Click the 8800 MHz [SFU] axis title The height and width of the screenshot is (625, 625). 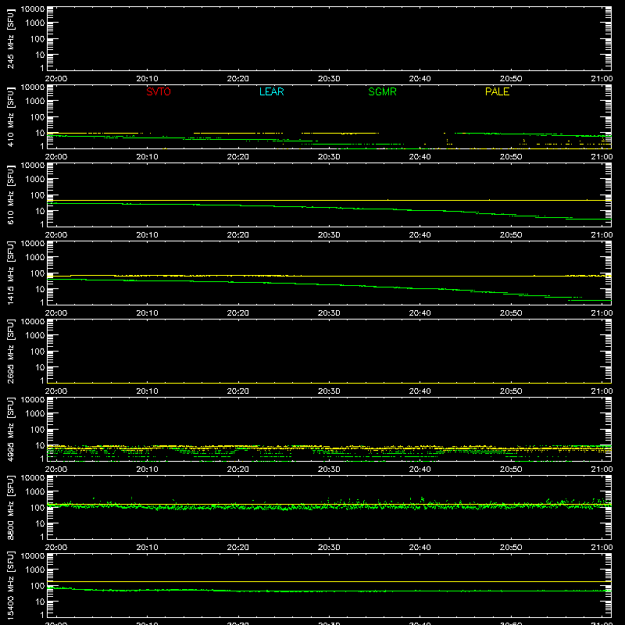tap(11, 508)
